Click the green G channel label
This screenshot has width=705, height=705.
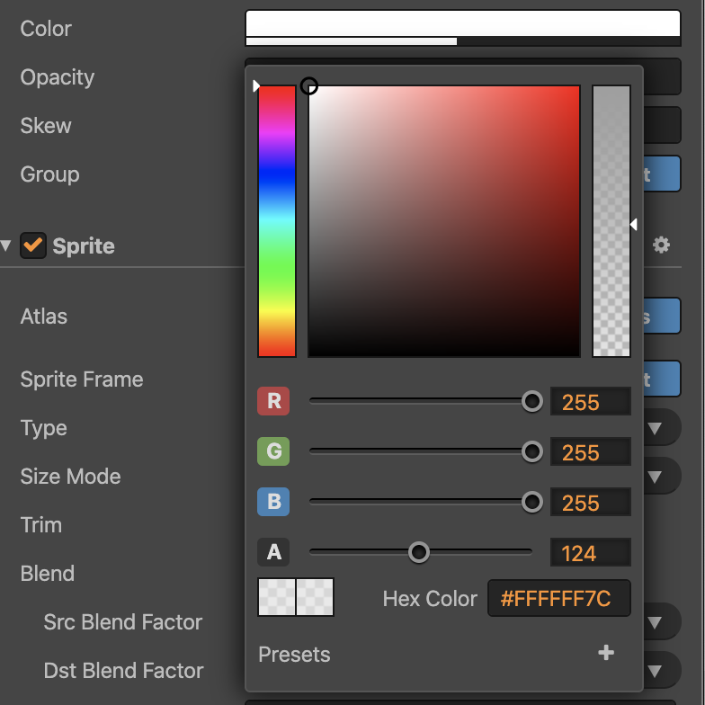pyautogui.click(x=273, y=451)
